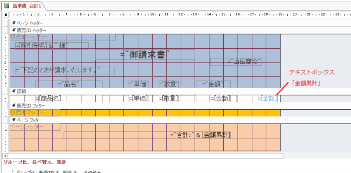Image resolution: width=351 pixels, height=173 pixels.
Task: Select the =[単価] detail text box
Action: tap(139, 98)
